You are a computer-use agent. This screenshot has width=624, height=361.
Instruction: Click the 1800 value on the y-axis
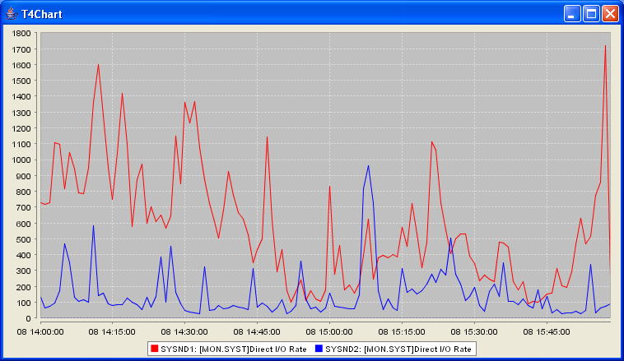pos(22,34)
